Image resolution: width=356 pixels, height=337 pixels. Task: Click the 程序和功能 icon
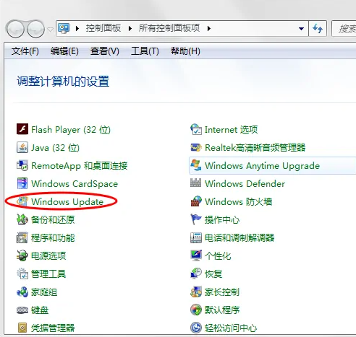pyautogui.click(x=22, y=237)
